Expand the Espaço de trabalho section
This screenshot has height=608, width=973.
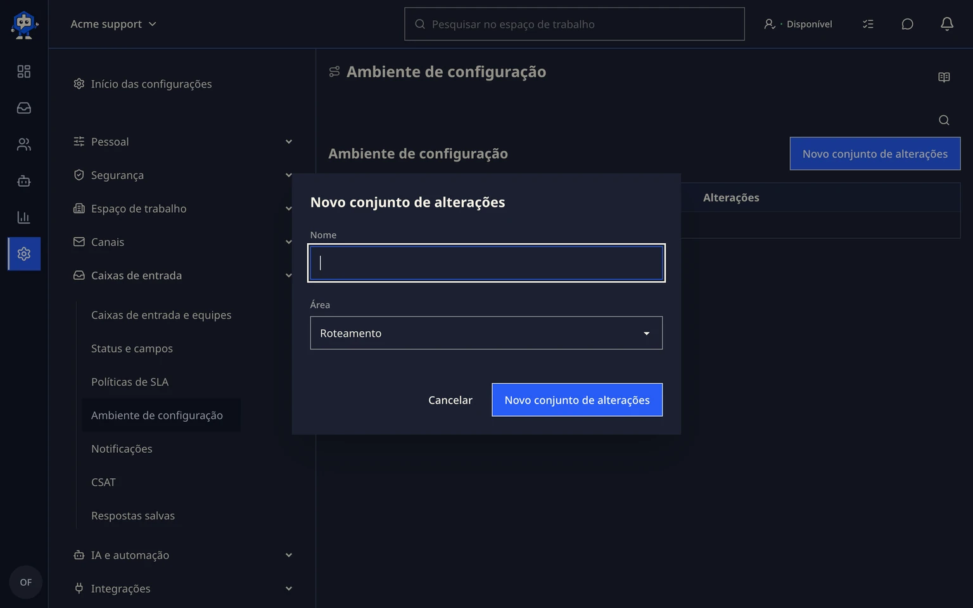tap(183, 209)
